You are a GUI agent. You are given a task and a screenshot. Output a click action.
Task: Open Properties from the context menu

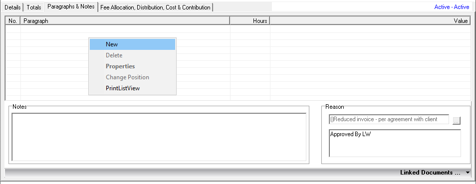click(x=132, y=66)
